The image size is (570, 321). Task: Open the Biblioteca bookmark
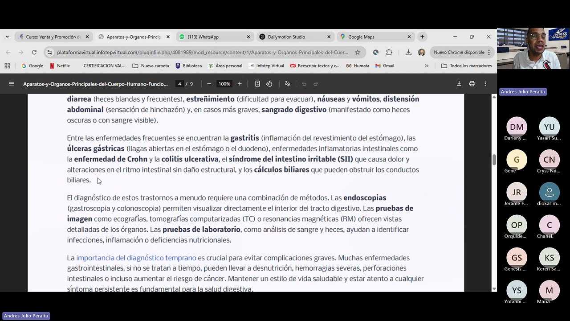coord(188,66)
